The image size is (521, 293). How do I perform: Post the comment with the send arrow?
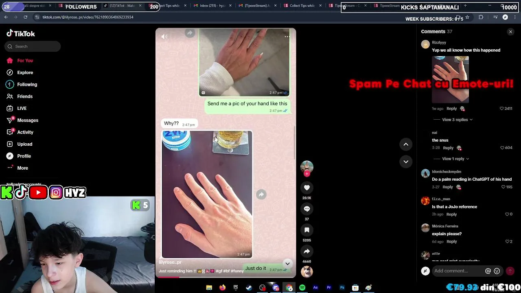click(510, 271)
